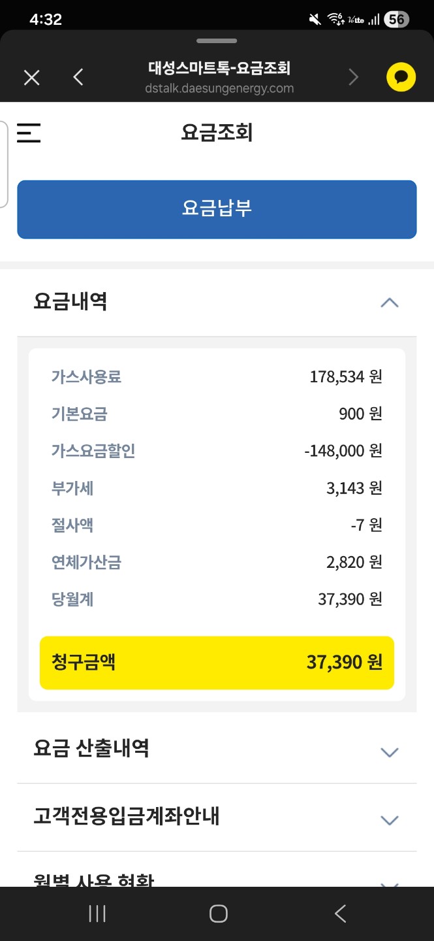The image size is (434, 941).
Task: Go back to the previous page
Action: (78, 78)
